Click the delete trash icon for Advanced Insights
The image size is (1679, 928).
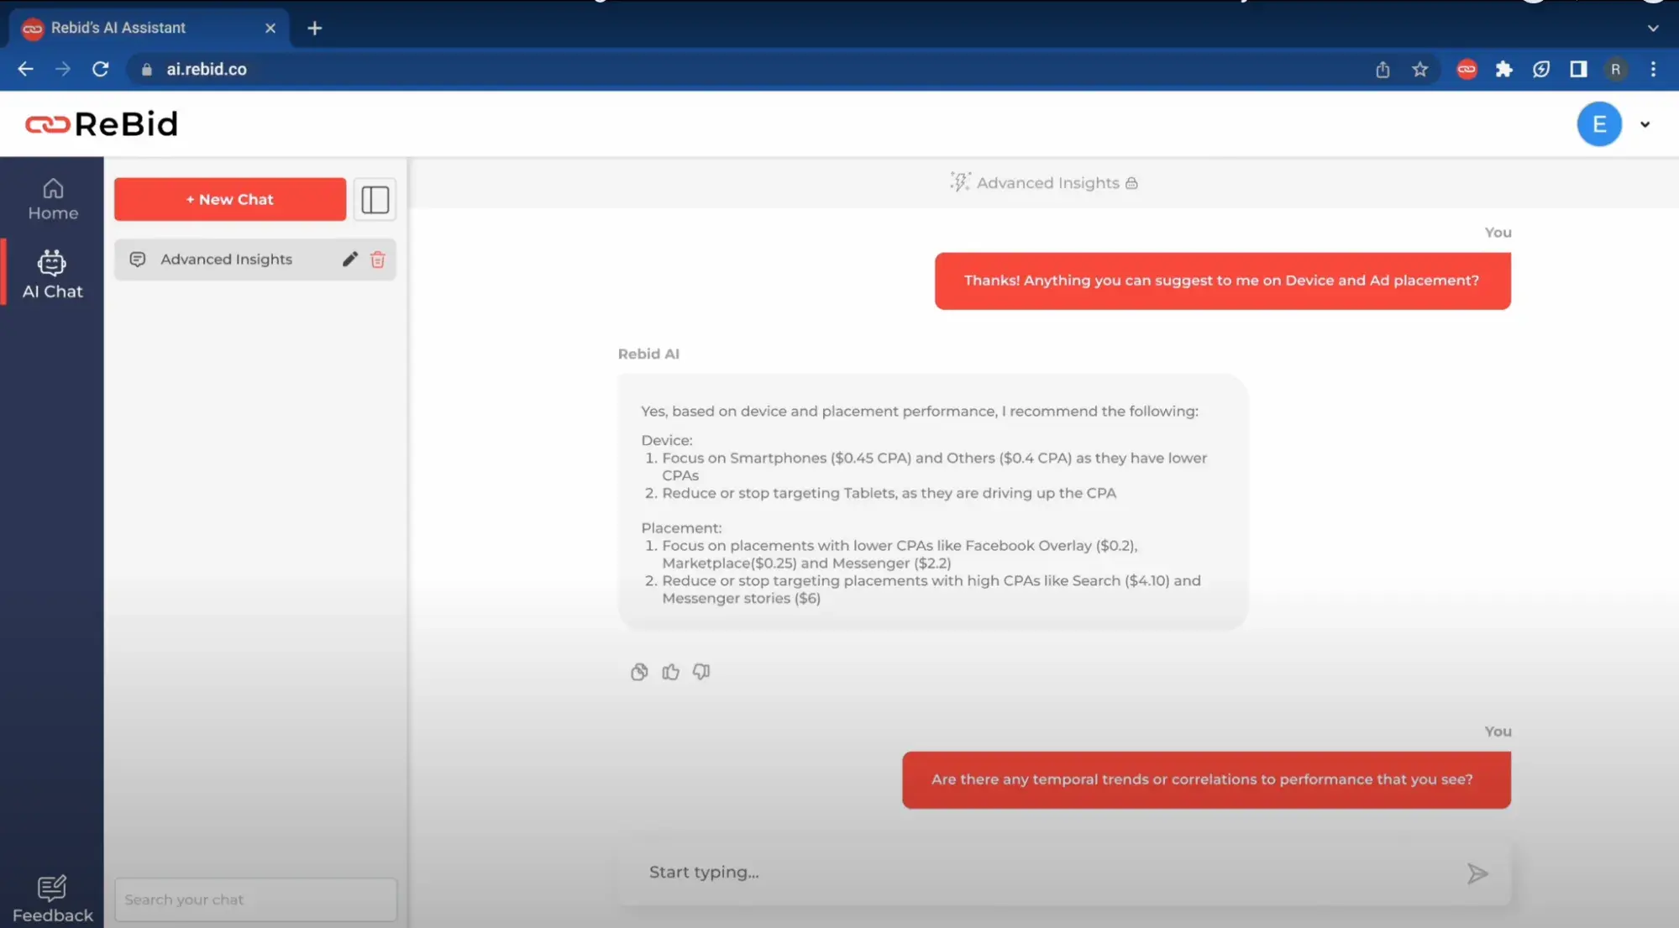pos(376,259)
